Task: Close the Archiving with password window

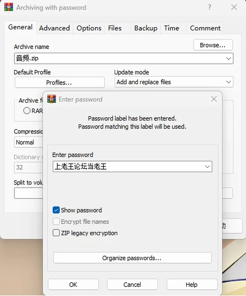Action: [x=234, y=7]
